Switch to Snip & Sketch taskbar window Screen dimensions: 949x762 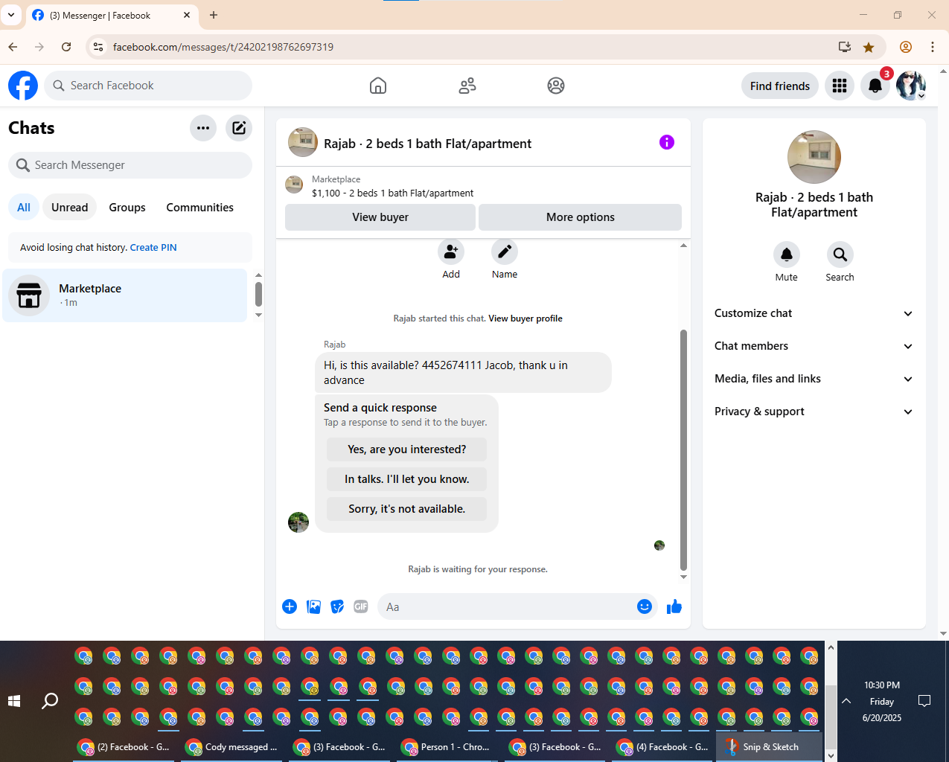coord(770,747)
